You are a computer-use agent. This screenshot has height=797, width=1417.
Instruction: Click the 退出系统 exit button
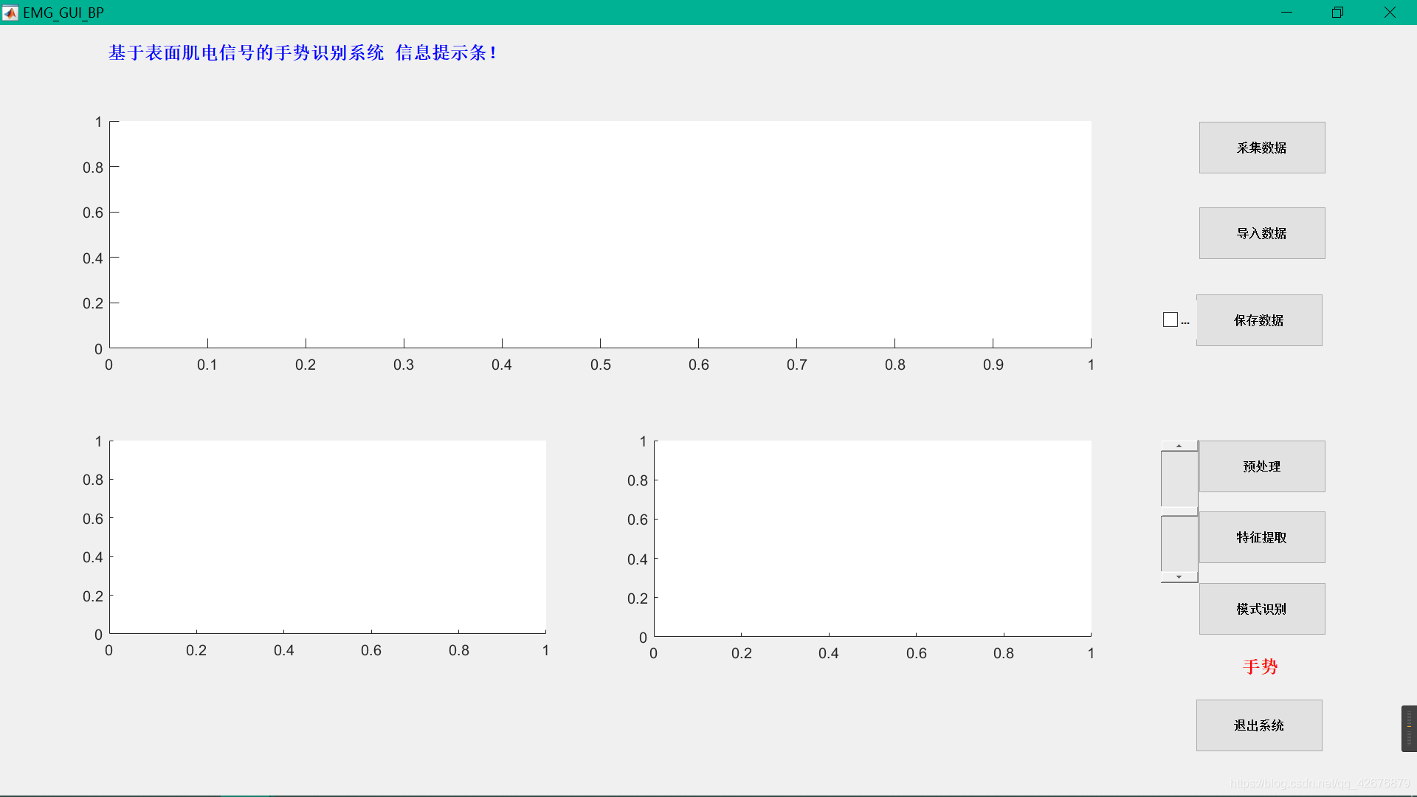coord(1258,725)
